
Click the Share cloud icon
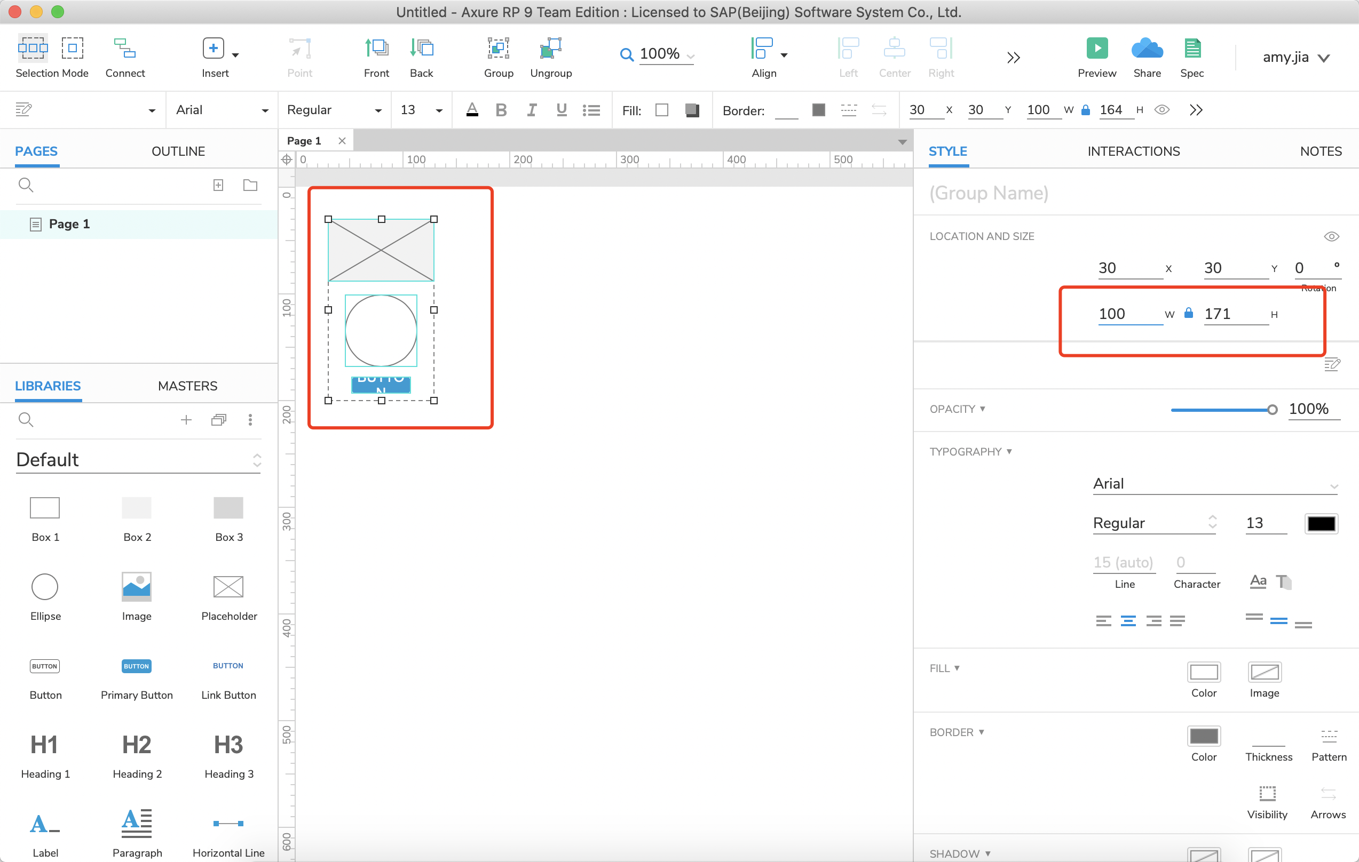pyautogui.click(x=1147, y=49)
